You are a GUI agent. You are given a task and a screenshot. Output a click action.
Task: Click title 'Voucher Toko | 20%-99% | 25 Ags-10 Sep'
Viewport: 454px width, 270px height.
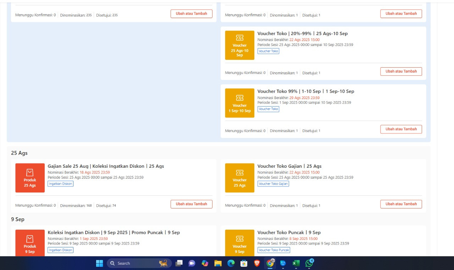303,34
